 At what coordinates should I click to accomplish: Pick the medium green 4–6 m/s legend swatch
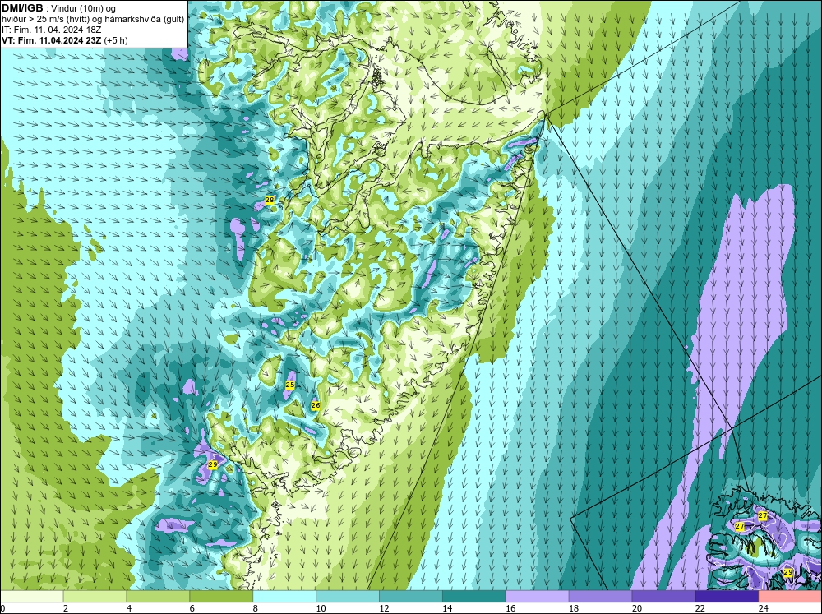(158, 597)
